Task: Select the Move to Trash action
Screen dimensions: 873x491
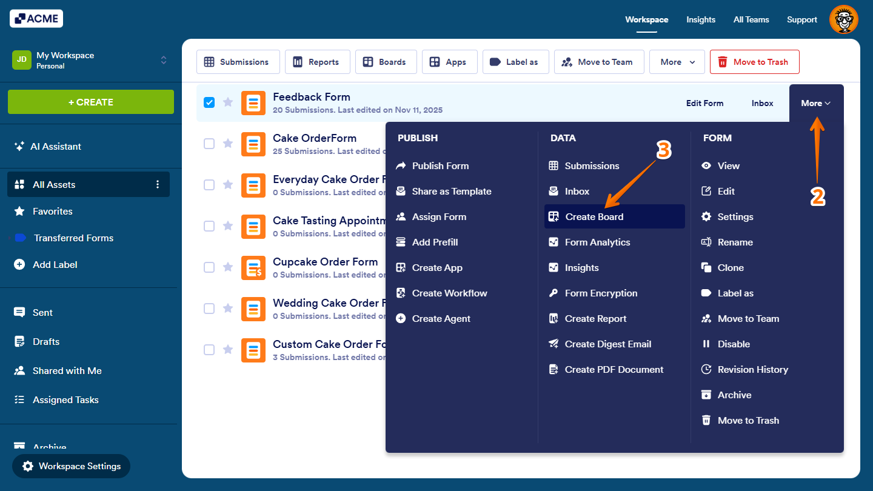Action: coord(755,61)
